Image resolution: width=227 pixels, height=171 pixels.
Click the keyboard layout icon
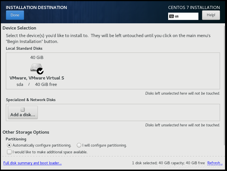click(x=172, y=16)
